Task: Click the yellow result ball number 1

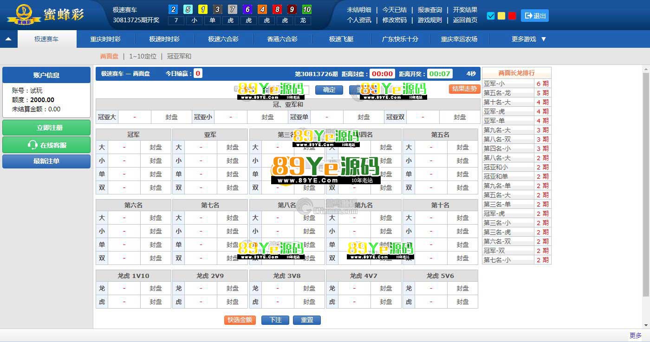Action: (x=203, y=9)
